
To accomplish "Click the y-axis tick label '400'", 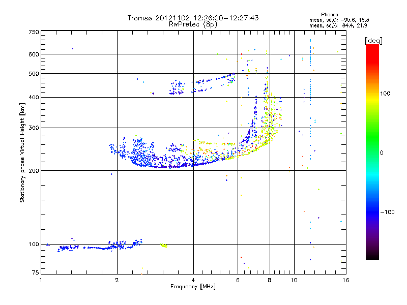I will pyautogui.click(x=34, y=97).
